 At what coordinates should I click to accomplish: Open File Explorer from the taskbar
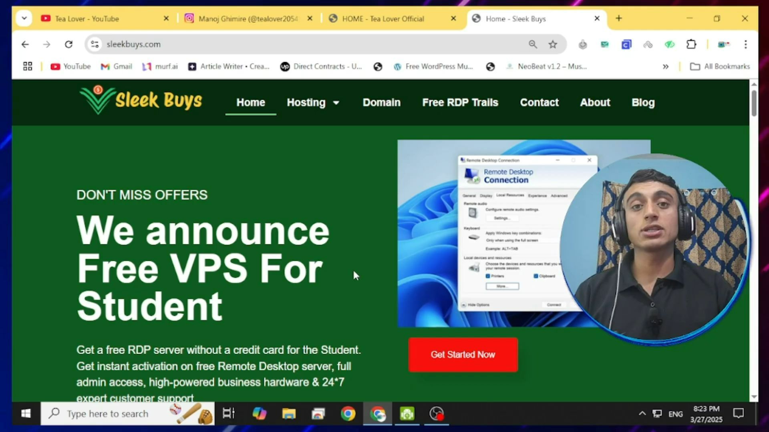[289, 414]
